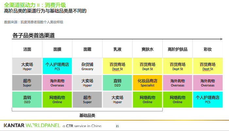This screenshot has height=131, width=229.
Task: Click '海外购物 Overseas' under 高阶护肤品
Action: click(x=178, y=83)
